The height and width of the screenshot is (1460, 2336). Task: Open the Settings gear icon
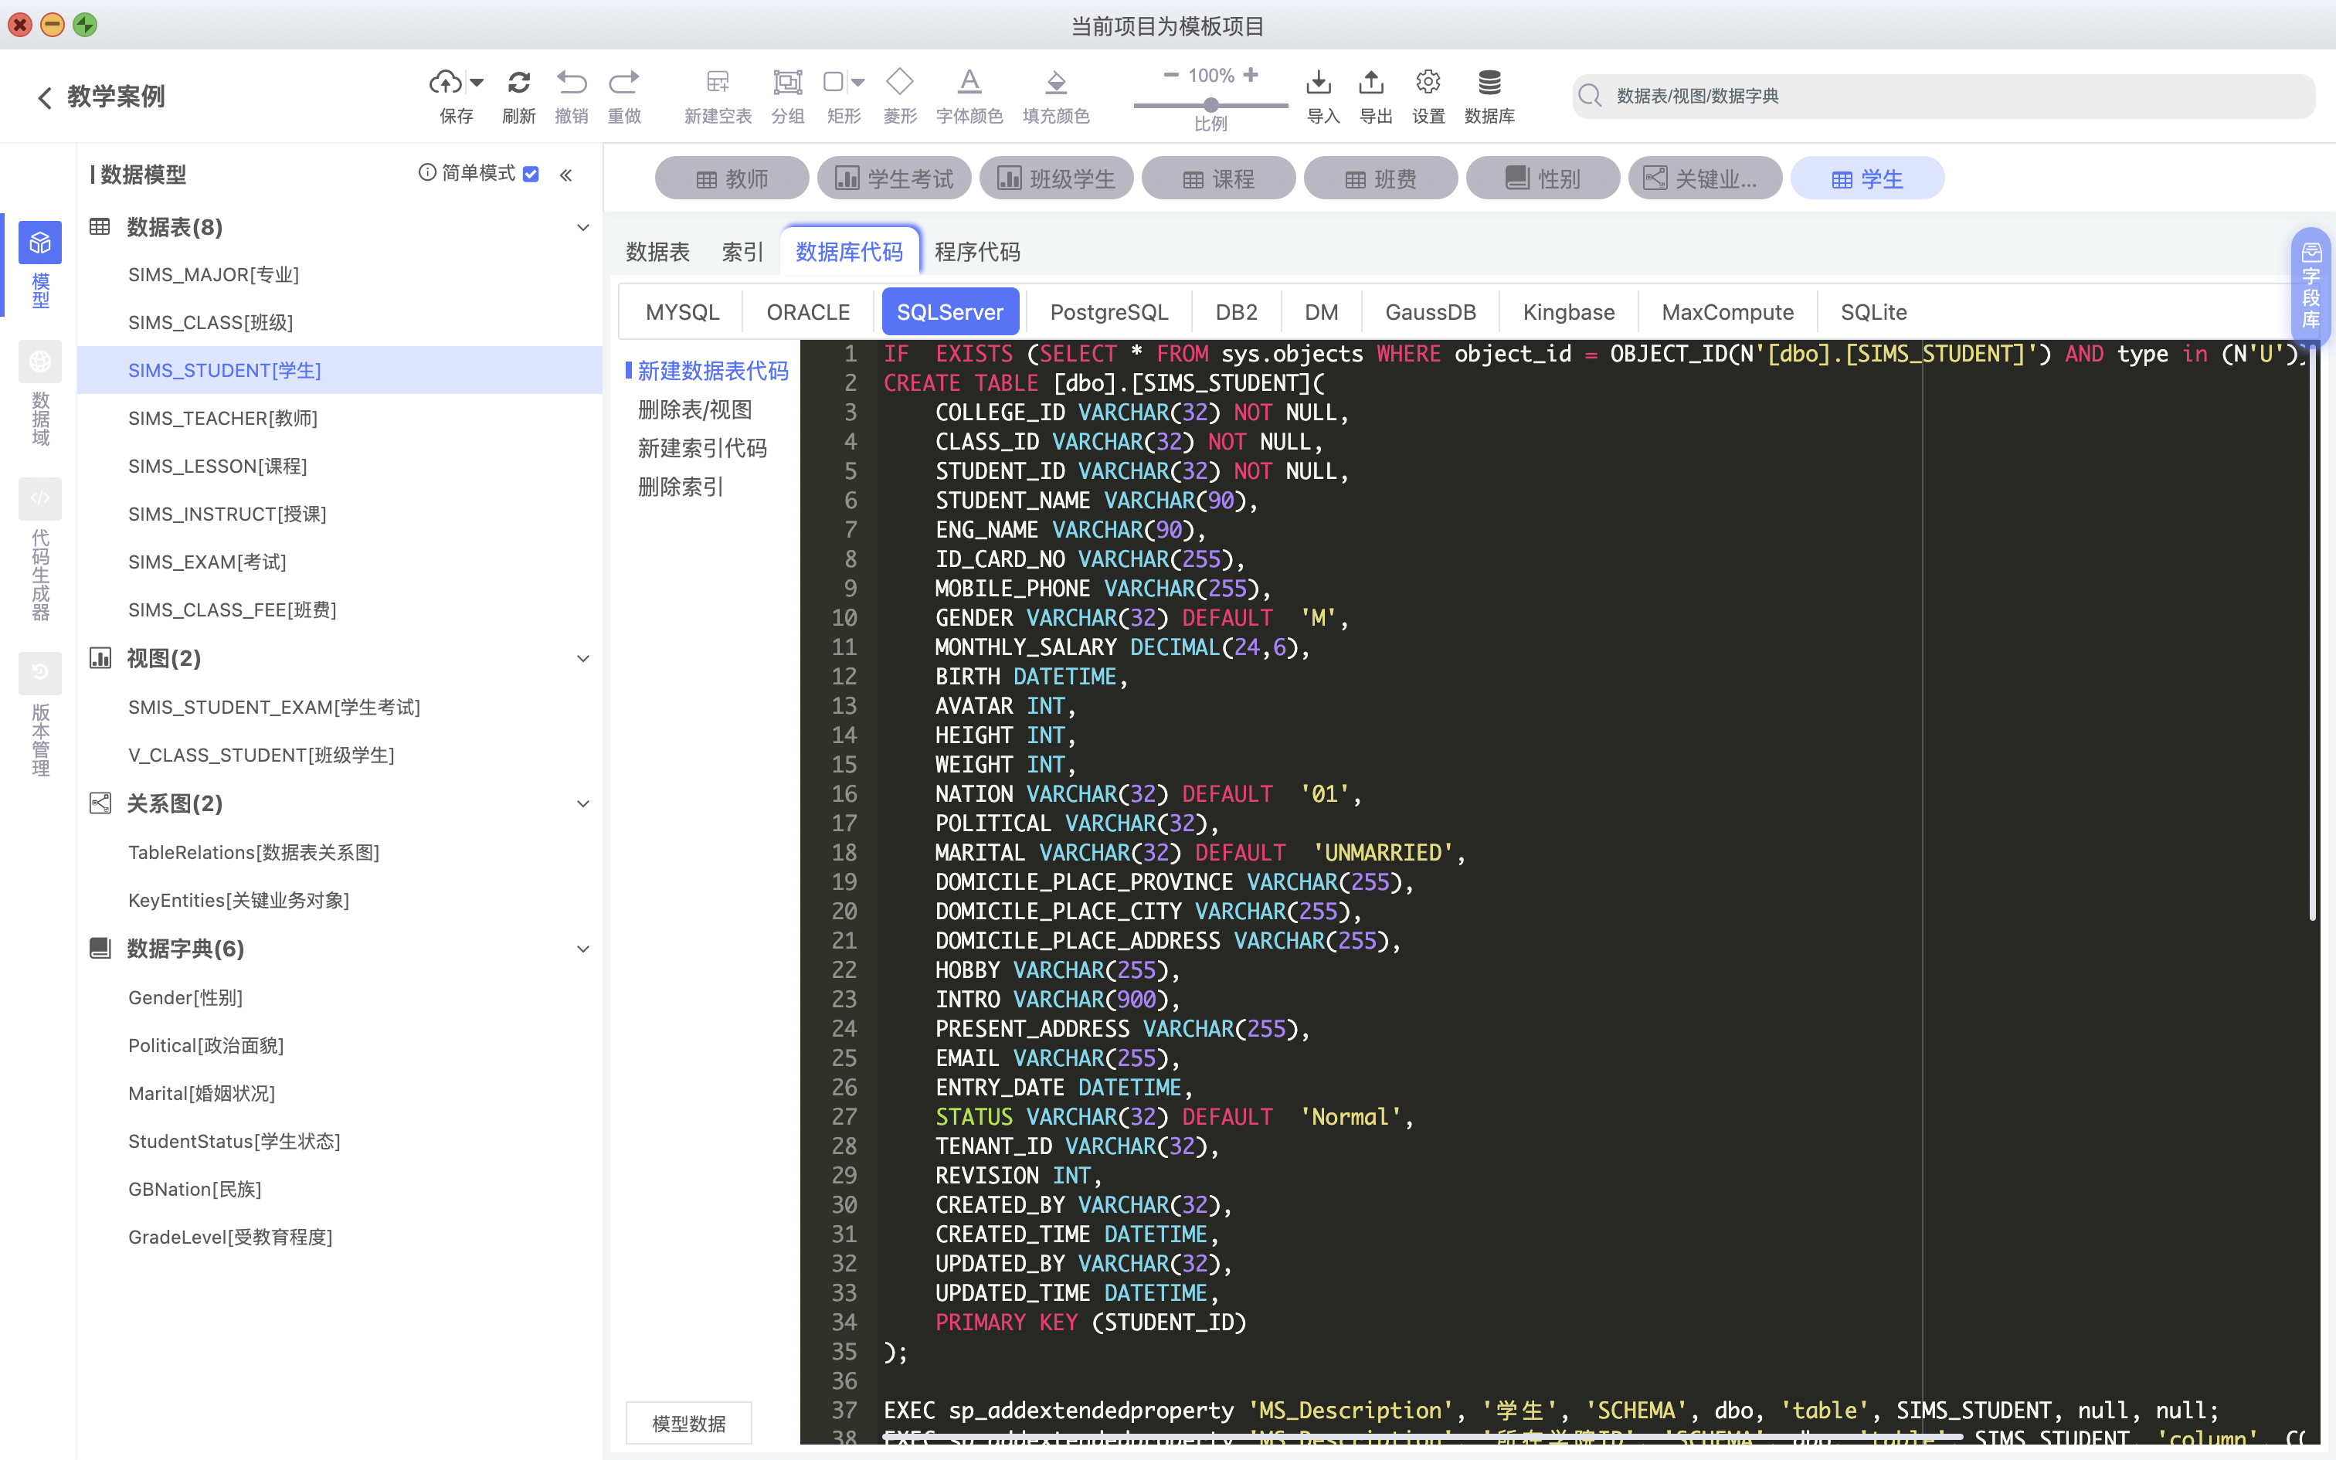pos(1428,83)
